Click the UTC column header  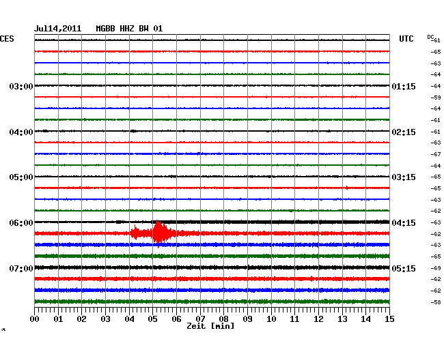406,39
